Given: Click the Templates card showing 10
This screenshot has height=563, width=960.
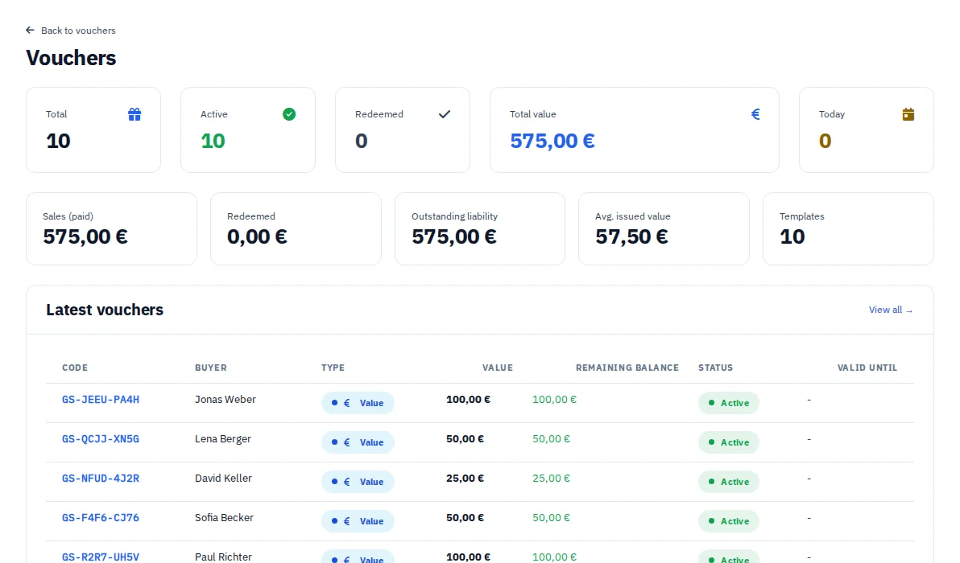Looking at the screenshot, I should (848, 228).
